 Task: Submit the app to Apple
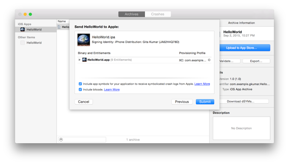(x=205, y=102)
